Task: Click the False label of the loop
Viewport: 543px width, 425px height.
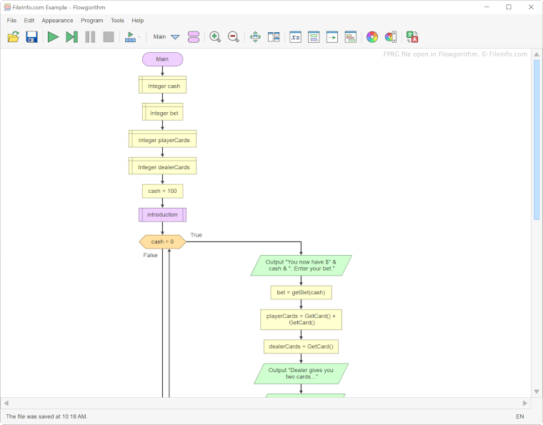Action: [150, 255]
